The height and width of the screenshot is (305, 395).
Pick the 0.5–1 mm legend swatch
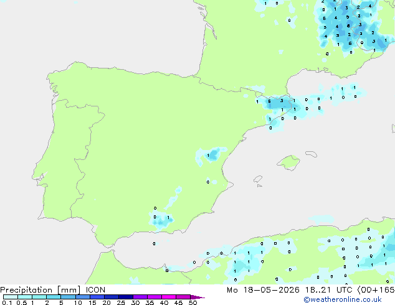coord(25,297)
